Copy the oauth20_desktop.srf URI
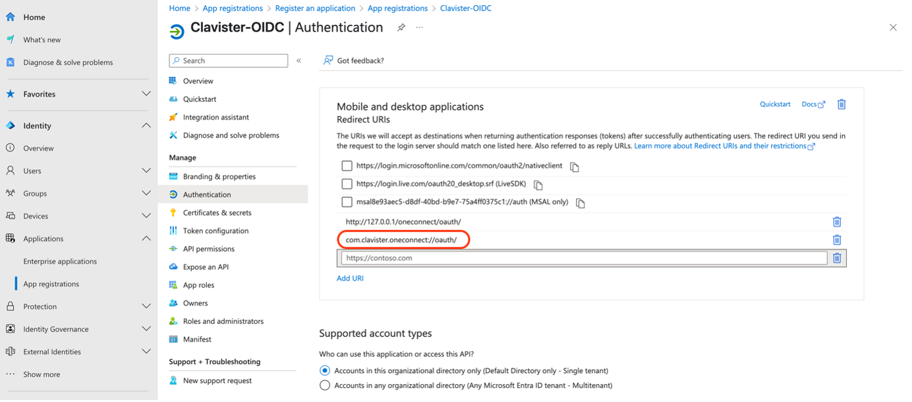Viewport: 912px width, 402px height. pyautogui.click(x=538, y=185)
